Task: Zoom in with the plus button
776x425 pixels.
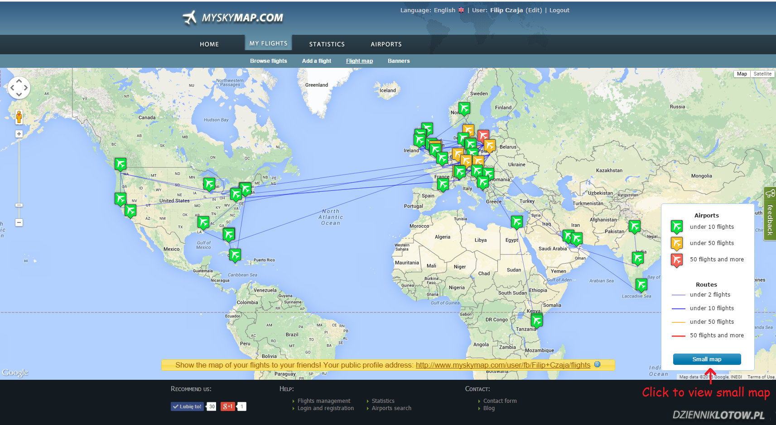Action: tap(19, 134)
